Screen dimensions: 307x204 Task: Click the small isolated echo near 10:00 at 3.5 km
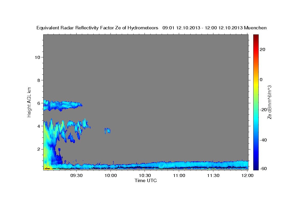click(107, 131)
